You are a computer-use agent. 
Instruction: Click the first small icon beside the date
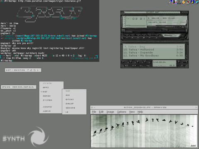28,70
